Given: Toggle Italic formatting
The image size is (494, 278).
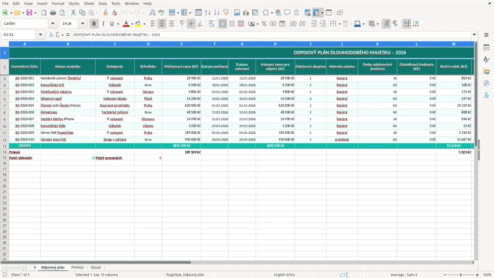Looking at the screenshot, I should coord(103,24).
